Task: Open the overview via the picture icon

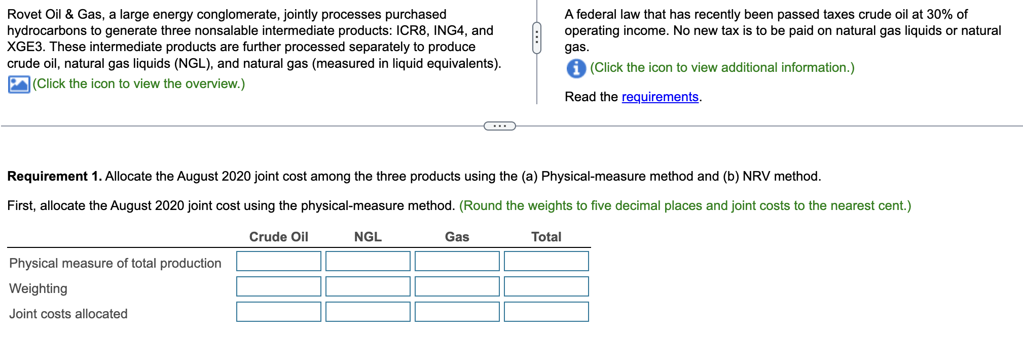Action: click(x=18, y=83)
